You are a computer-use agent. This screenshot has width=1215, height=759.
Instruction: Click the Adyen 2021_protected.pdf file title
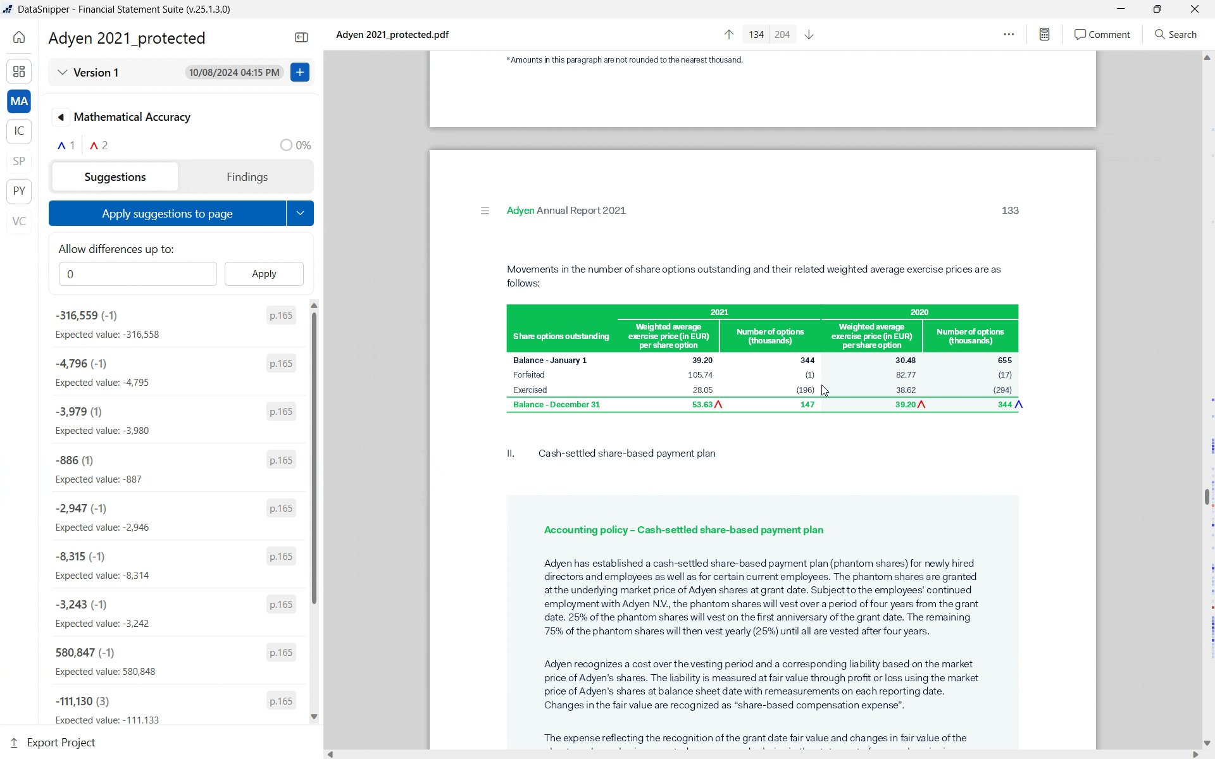coord(392,35)
